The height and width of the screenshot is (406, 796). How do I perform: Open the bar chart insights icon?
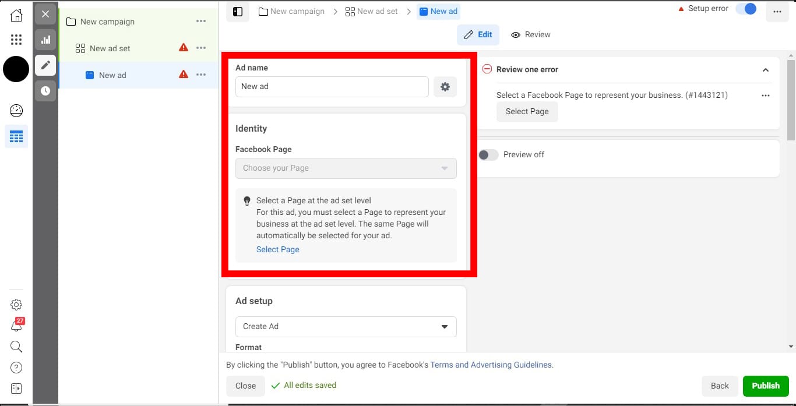[x=45, y=40]
